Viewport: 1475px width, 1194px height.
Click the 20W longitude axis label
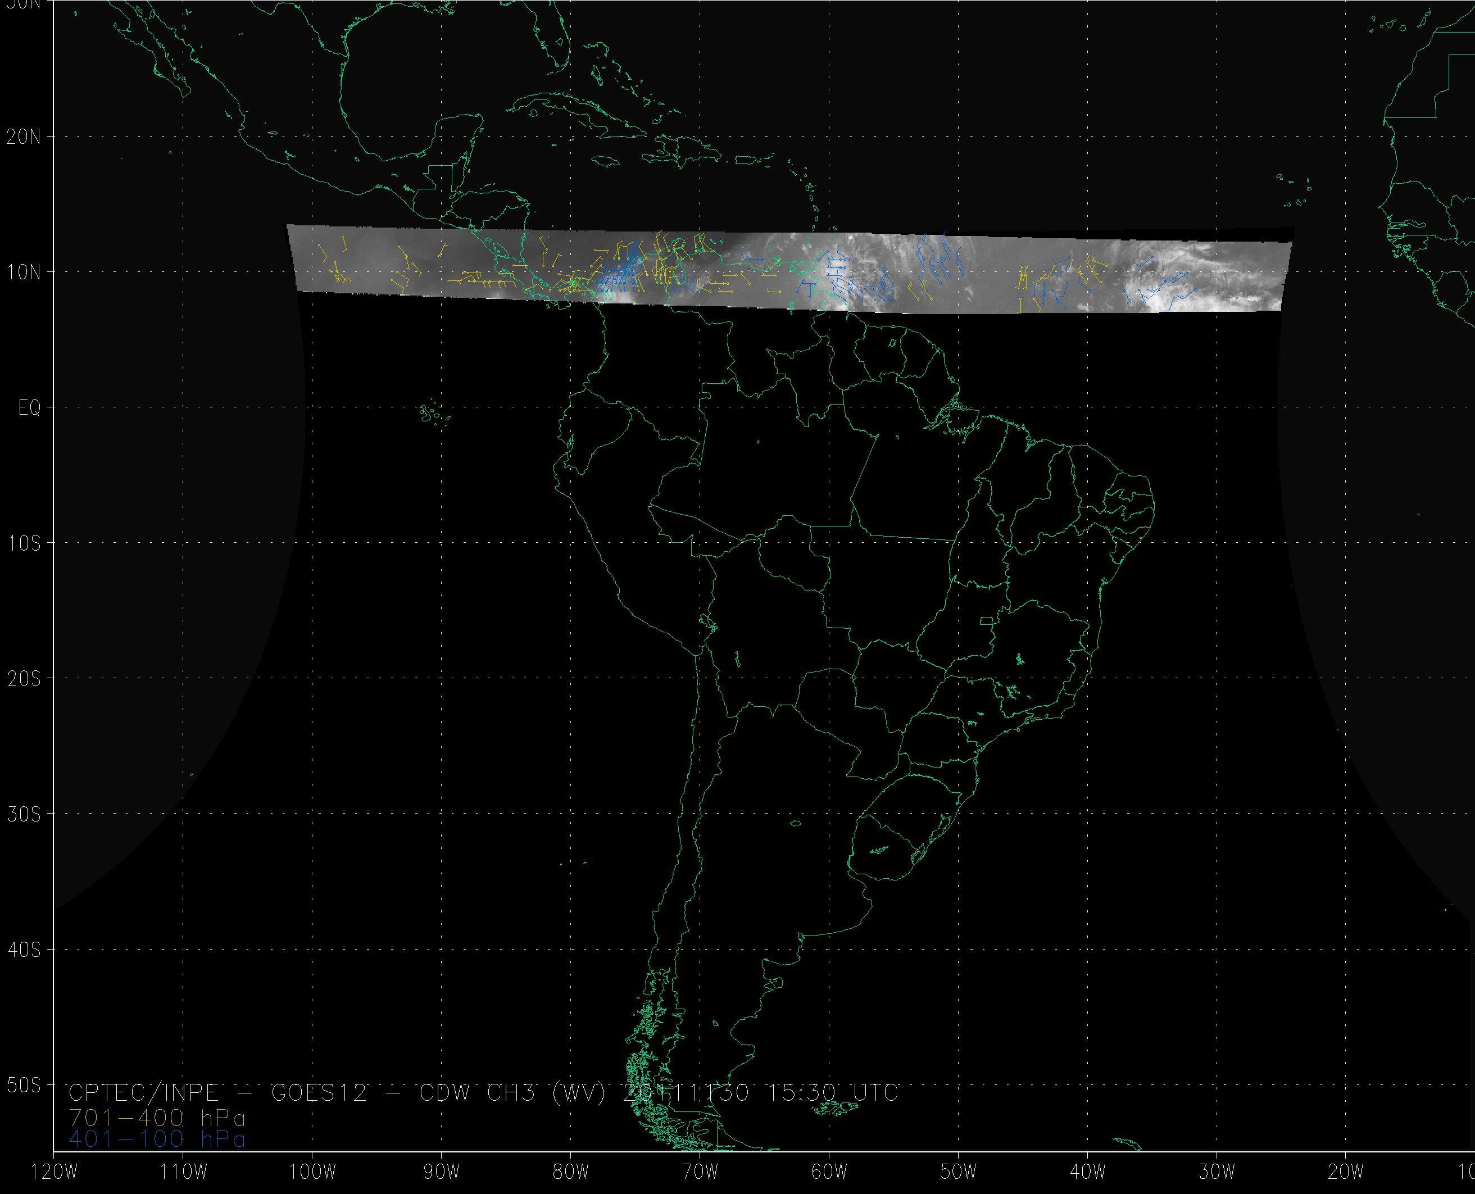[x=1346, y=1173]
